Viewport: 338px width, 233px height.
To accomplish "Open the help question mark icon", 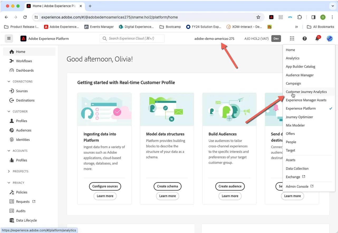I will [305, 38].
